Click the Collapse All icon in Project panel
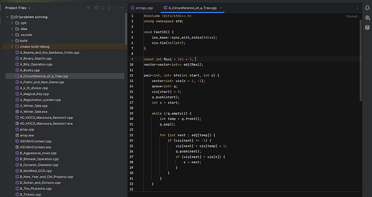Viewport: 372px width, 197px height. [x=109, y=8]
